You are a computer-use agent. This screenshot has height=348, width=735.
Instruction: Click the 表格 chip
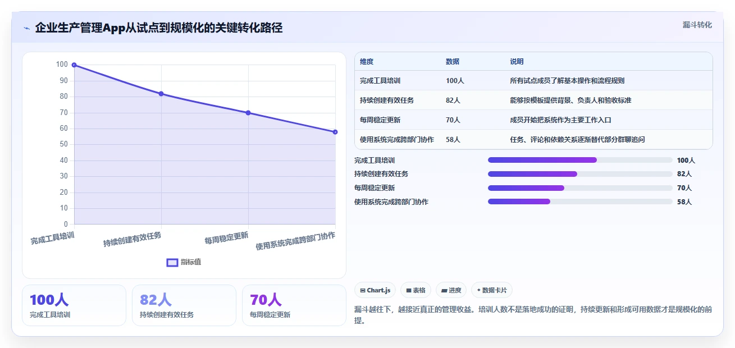(x=416, y=290)
